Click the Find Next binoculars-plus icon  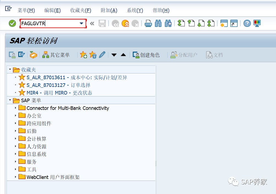168,23
